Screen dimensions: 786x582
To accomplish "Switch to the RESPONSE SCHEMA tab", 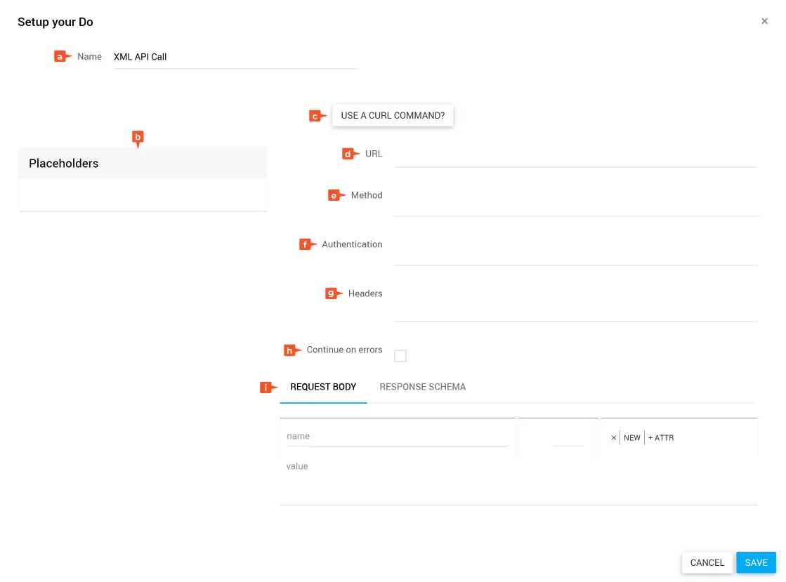I will click(422, 387).
